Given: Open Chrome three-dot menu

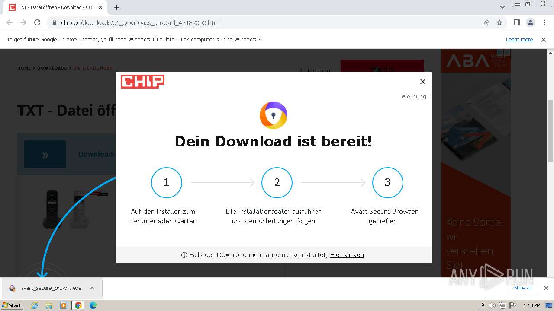Looking at the screenshot, I should point(544,22).
